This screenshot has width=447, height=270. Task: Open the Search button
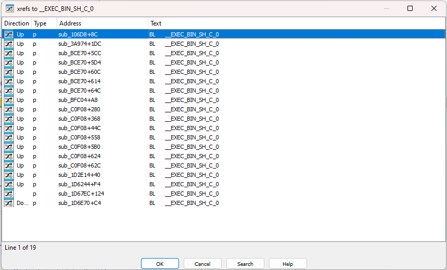click(245, 264)
